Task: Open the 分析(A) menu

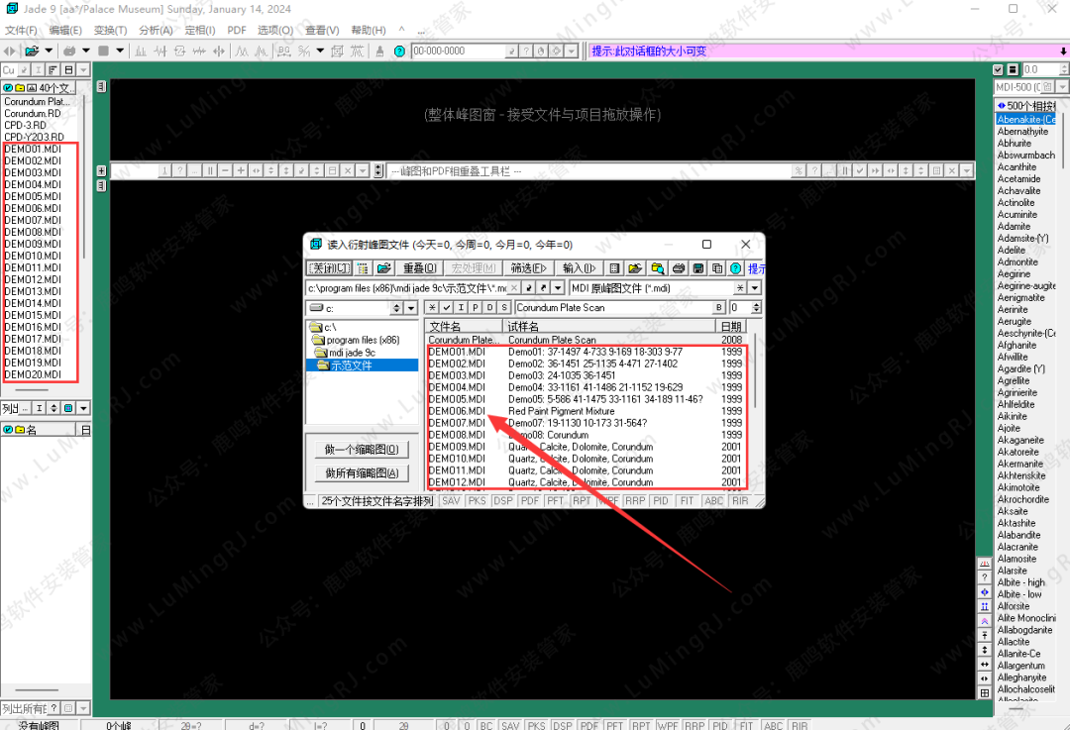Action: 155,30
